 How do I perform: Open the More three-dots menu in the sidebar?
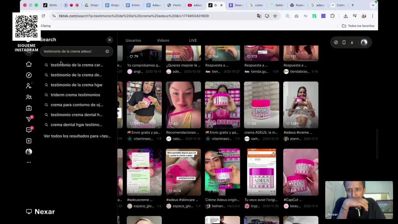point(29,162)
